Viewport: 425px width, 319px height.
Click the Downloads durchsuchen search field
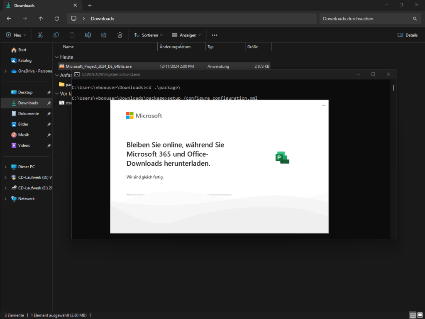(x=365, y=19)
